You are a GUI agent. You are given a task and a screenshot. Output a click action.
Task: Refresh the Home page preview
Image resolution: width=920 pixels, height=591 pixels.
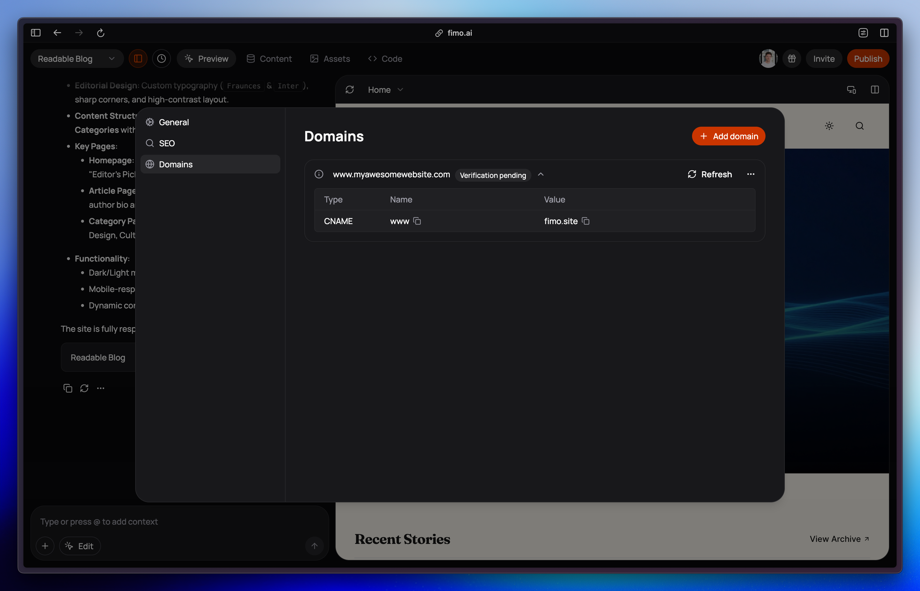(x=350, y=90)
